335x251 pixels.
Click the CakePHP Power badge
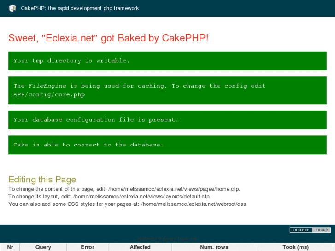click(310, 230)
